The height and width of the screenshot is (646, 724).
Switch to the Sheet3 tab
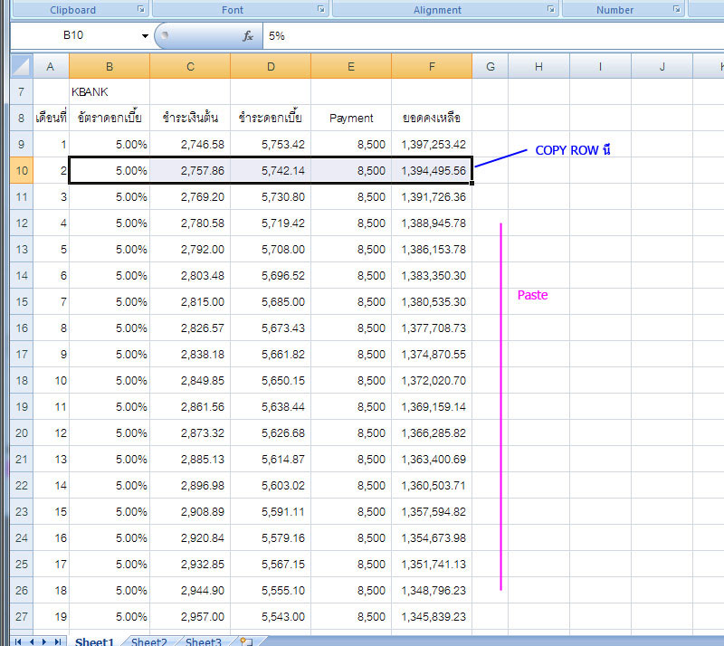(x=204, y=641)
